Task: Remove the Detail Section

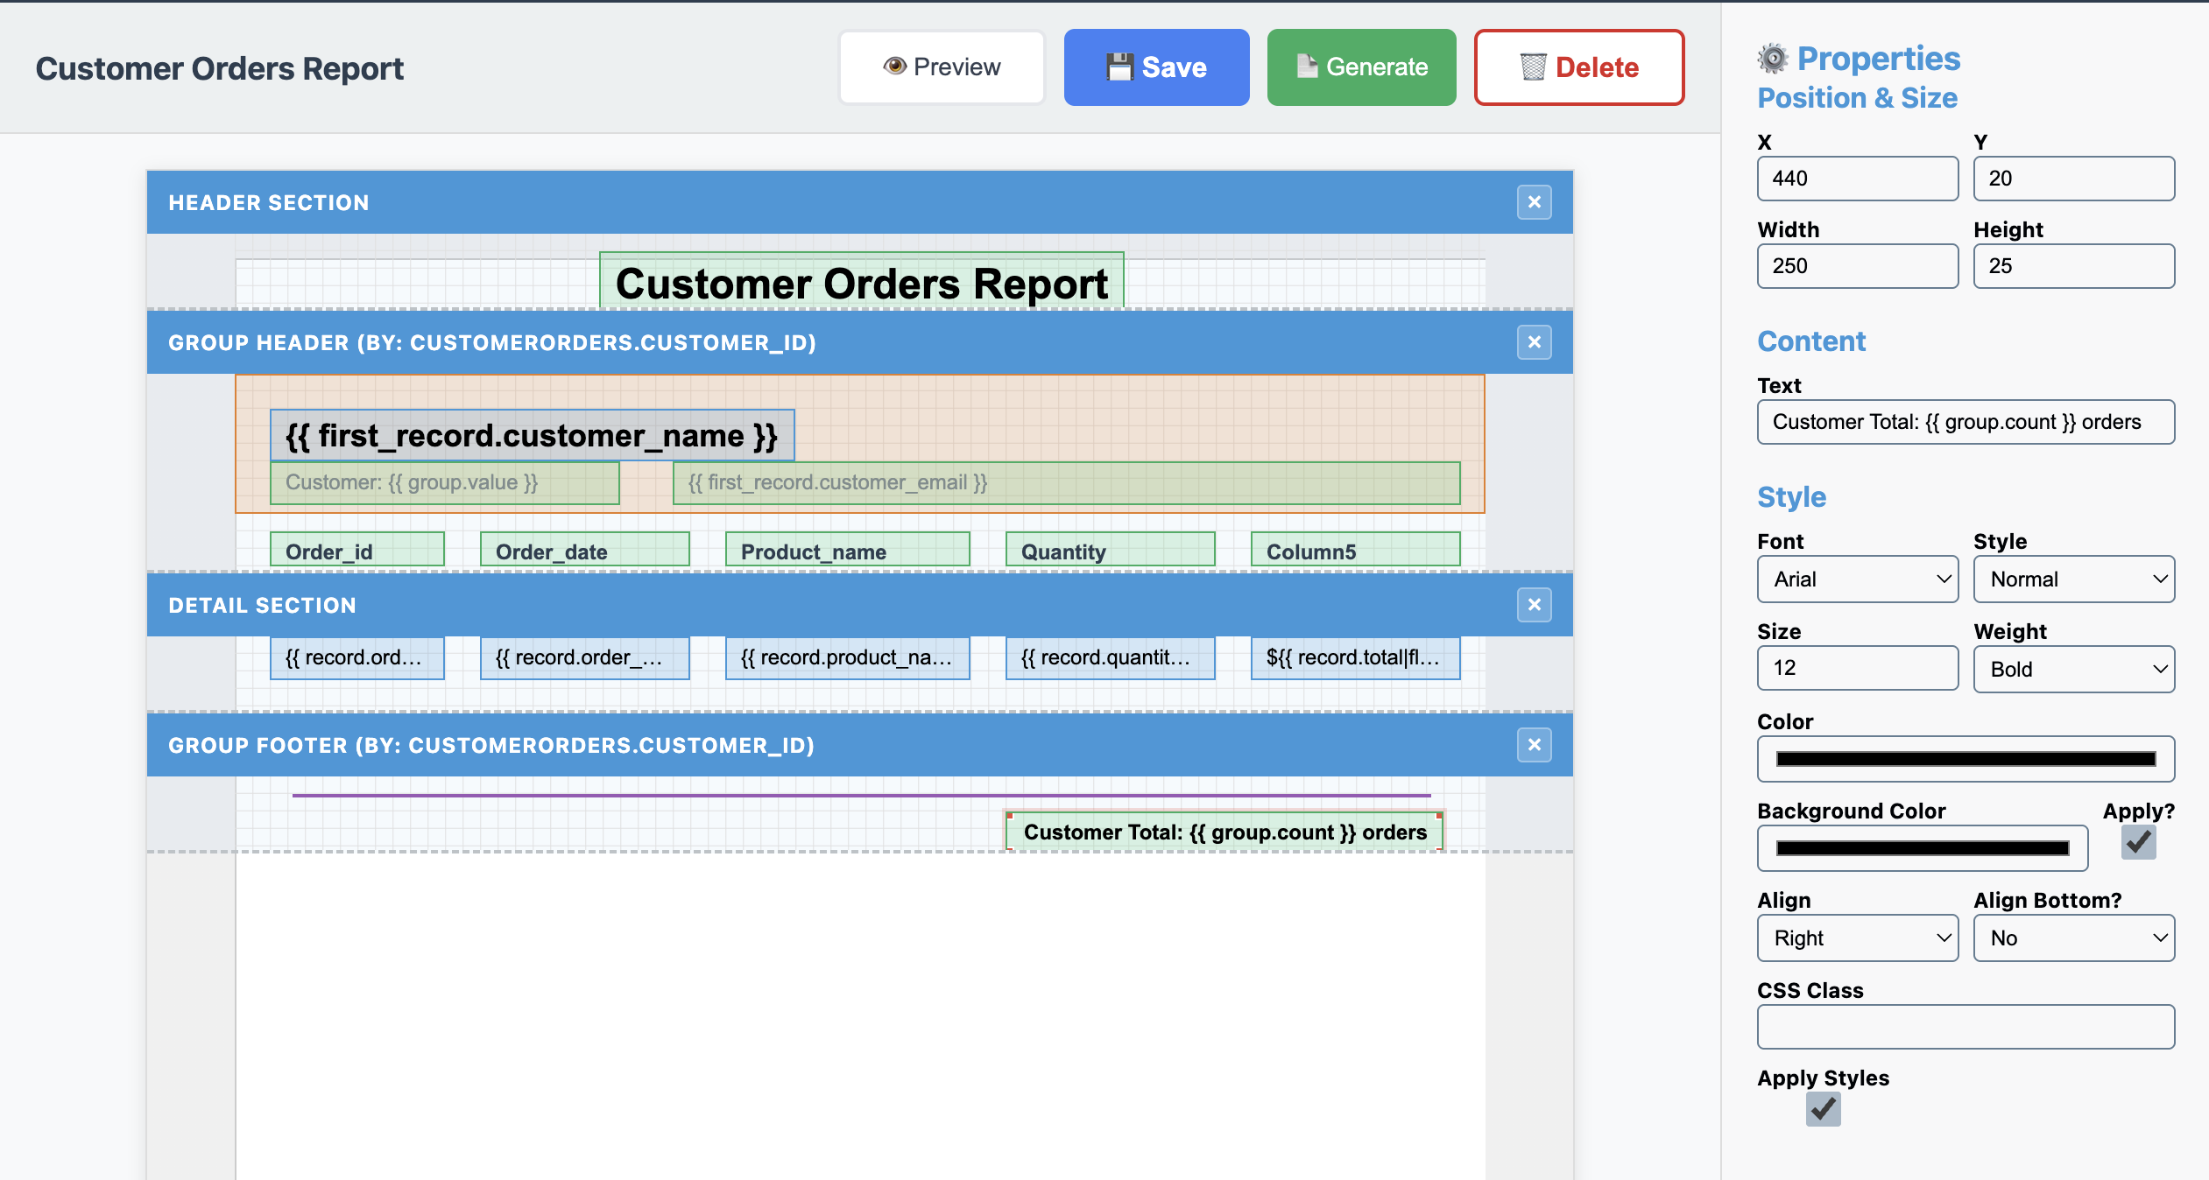Action: click(1534, 604)
